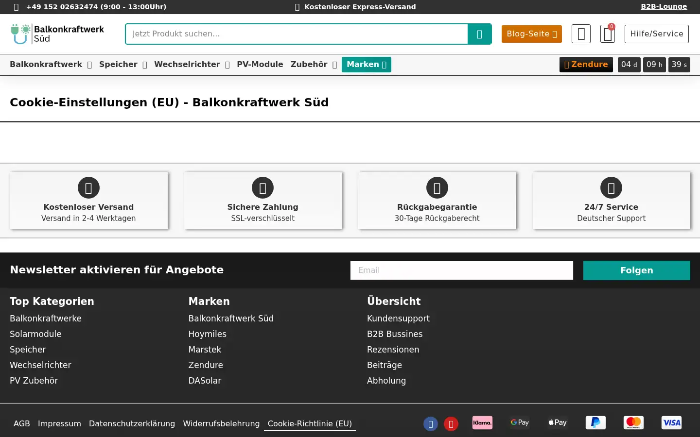Open Hilfe/Service
700x437 pixels.
pyautogui.click(x=657, y=34)
